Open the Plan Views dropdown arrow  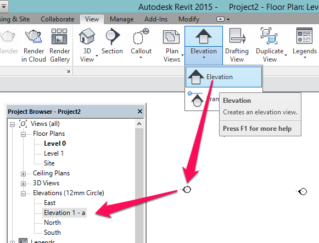[x=182, y=55]
